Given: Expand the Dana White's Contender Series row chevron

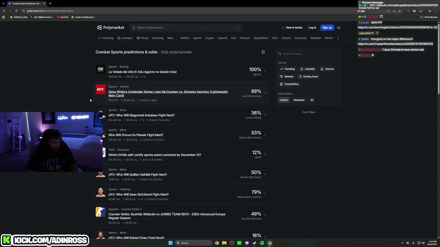Looking at the screenshot, I should [x=265, y=93].
